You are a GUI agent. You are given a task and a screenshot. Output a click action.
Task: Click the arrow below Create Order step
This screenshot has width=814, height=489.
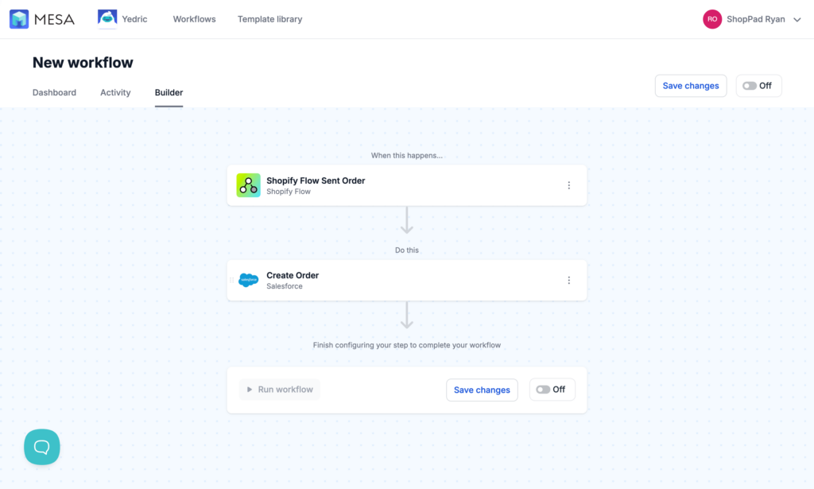tap(407, 315)
